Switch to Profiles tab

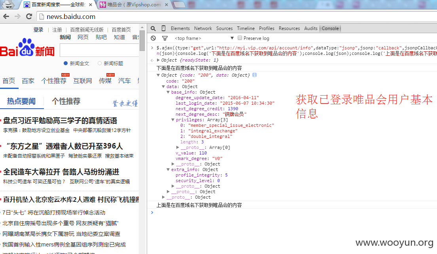coord(267,28)
